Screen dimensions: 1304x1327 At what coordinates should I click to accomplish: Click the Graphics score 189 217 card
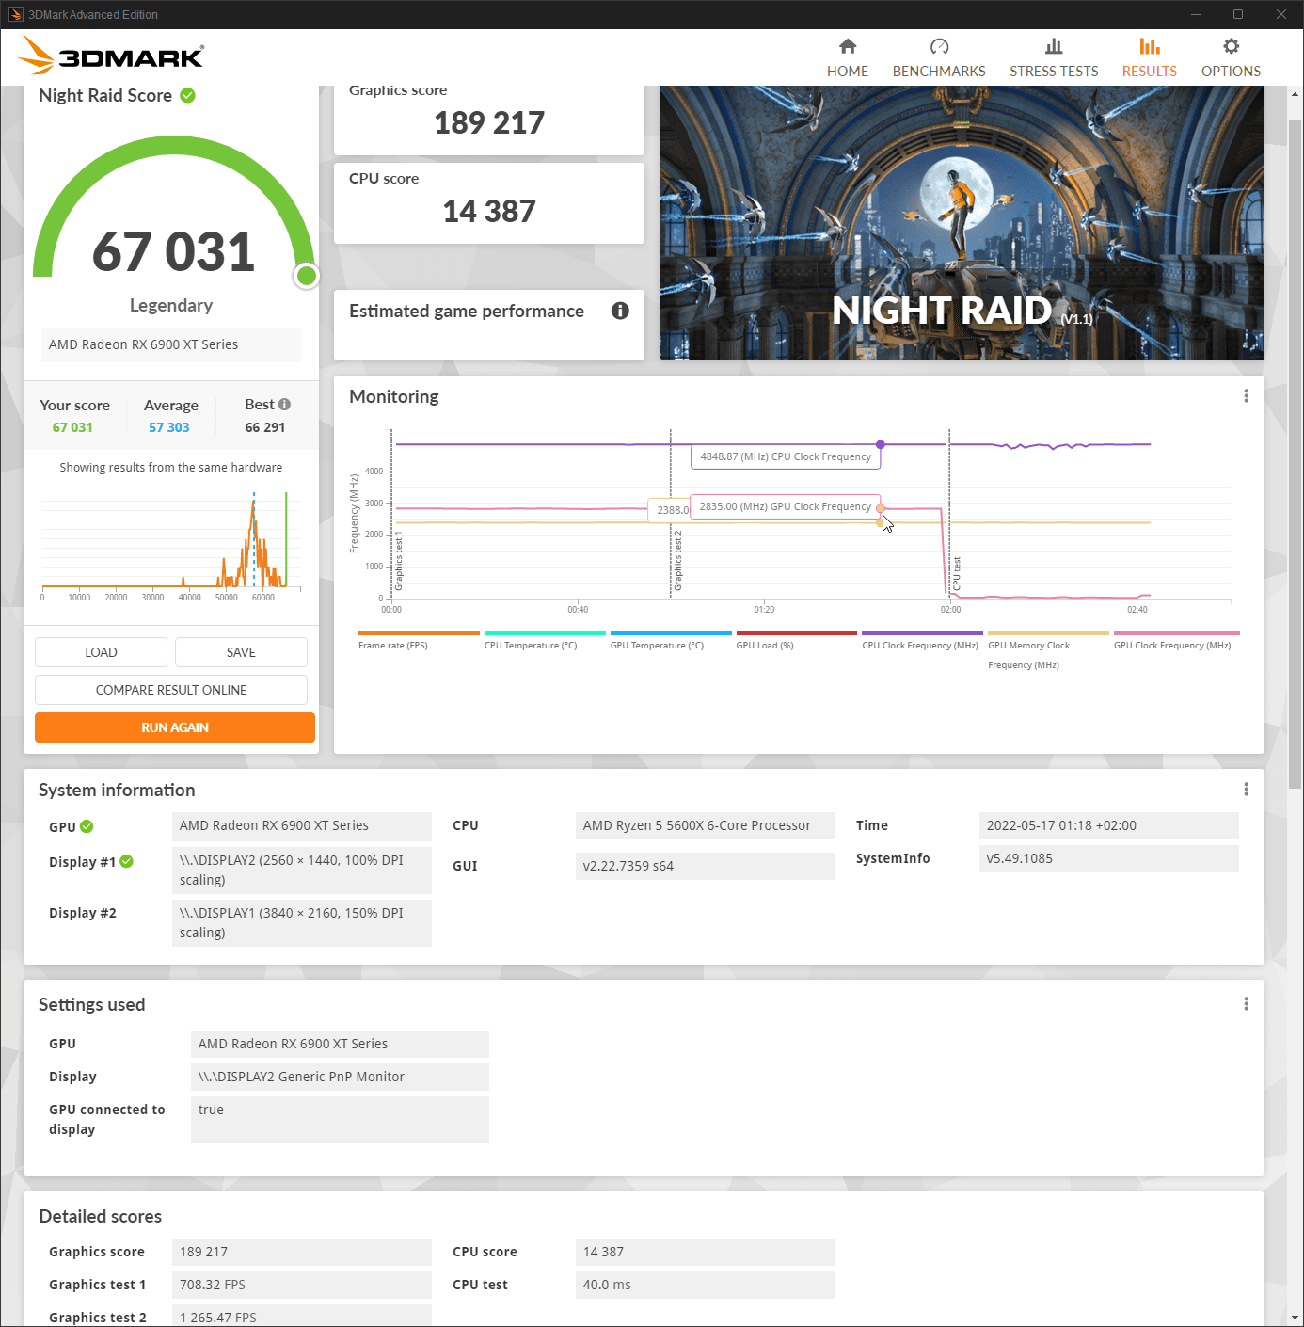click(x=489, y=120)
